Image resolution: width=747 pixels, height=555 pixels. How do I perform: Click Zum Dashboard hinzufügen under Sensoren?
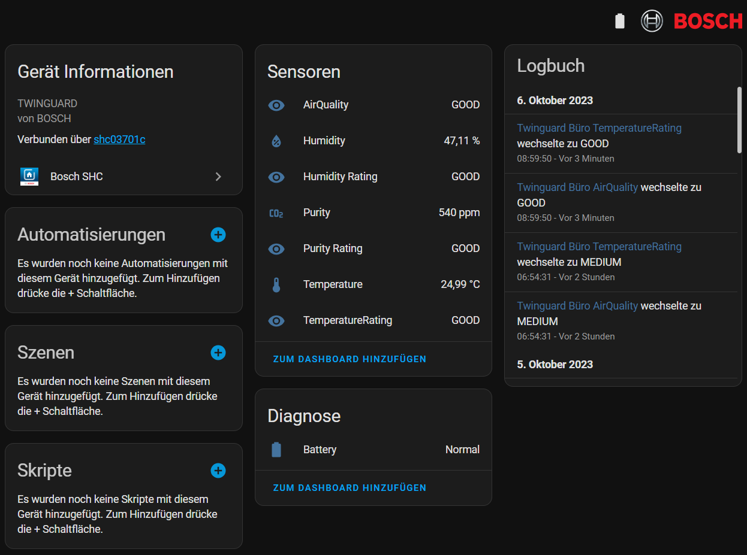click(x=350, y=359)
